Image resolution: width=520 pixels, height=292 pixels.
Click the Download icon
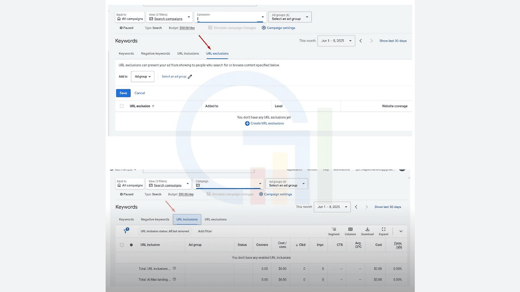367,232
